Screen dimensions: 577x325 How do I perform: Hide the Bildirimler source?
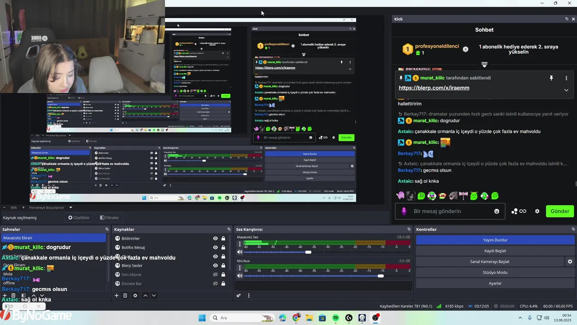pos(215,238)
